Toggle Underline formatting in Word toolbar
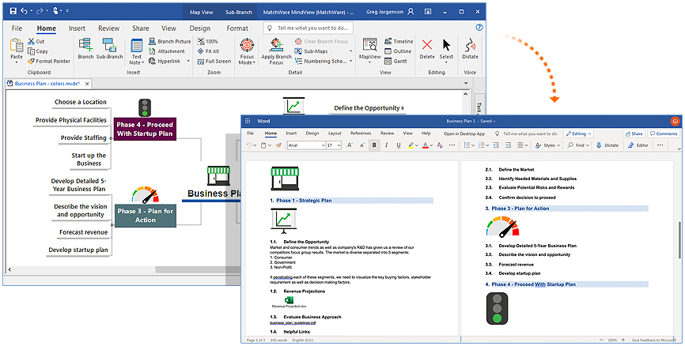Screen dimensions: 685x346 click(x=398, y=145)
